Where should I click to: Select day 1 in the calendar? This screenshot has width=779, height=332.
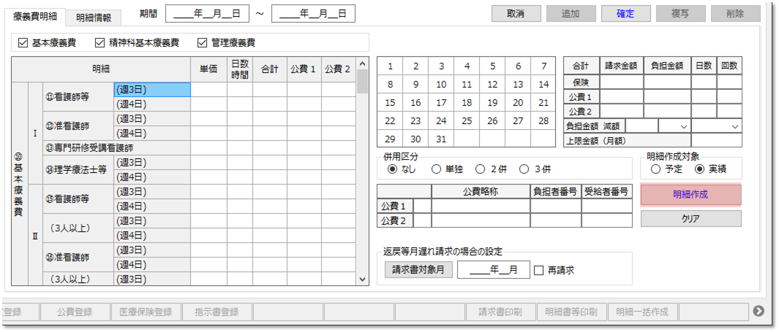pyautogui.click(x=390, y=66)
